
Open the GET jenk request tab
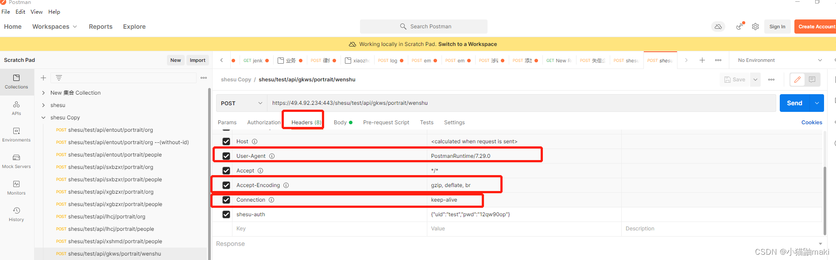(256, 61)
